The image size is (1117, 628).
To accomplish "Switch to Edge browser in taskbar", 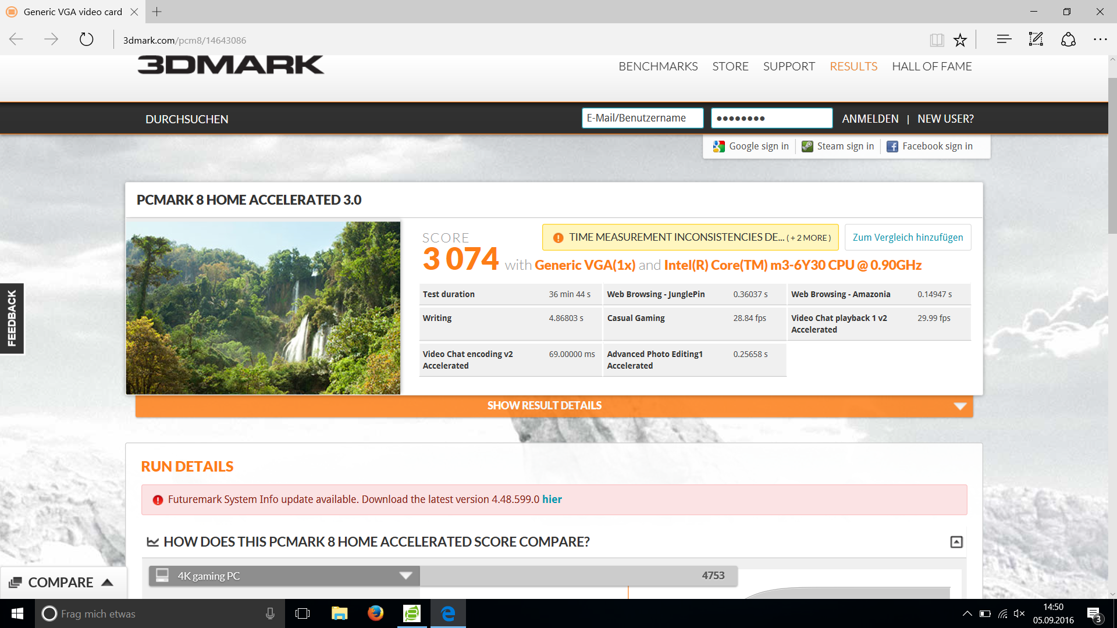I will click(448, 613).
